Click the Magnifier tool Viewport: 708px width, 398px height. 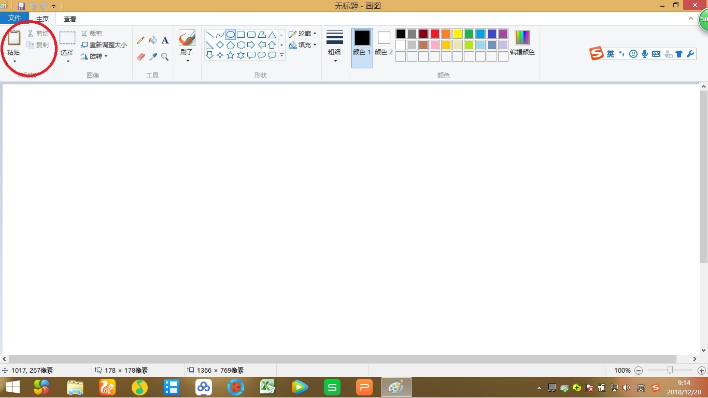click(165, 57)
